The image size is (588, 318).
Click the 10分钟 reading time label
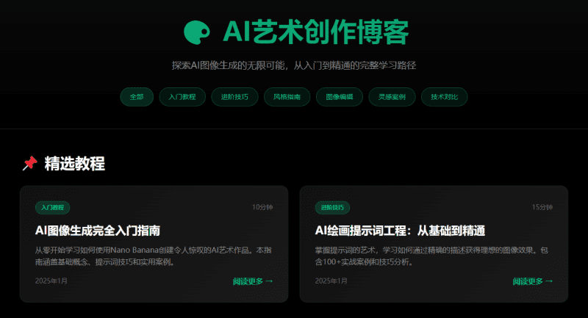(x=262, y=207)
